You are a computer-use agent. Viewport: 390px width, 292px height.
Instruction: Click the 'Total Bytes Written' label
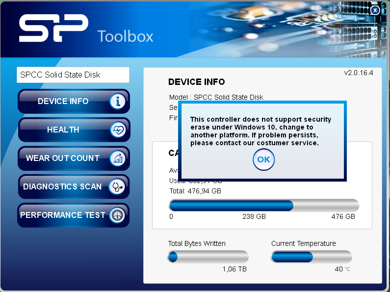point(197,243)
